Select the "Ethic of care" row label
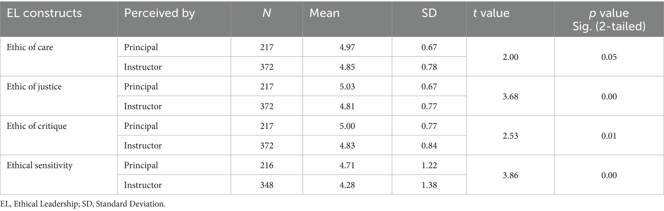664x211 pixels. (x=30, y=47)
